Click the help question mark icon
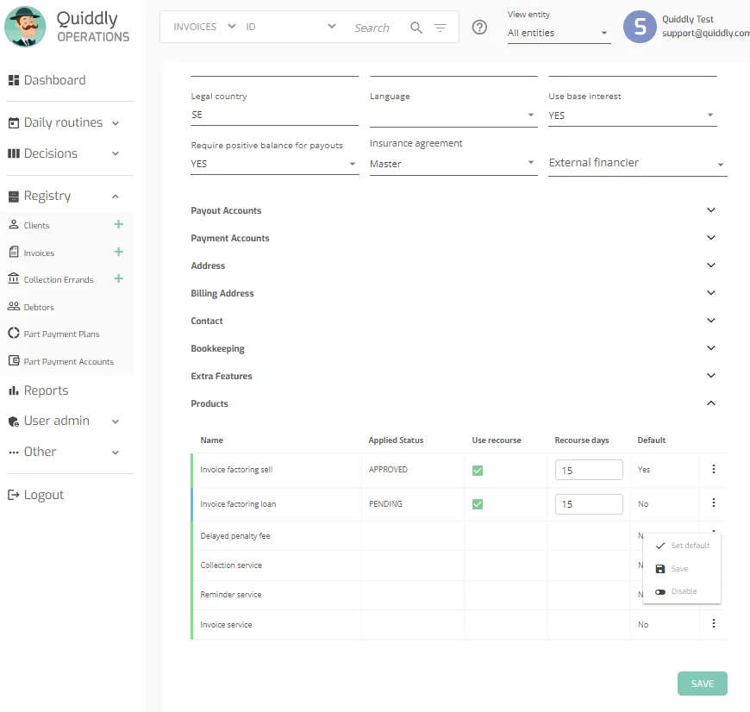This screenshot has height=712, width=750. click(x=479, y=28)
